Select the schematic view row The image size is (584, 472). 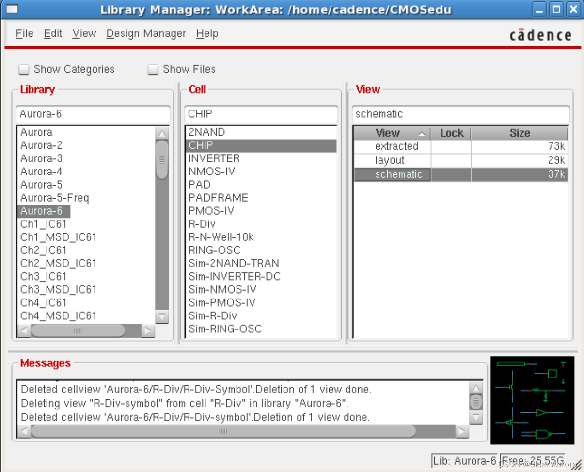pos(460,174)
